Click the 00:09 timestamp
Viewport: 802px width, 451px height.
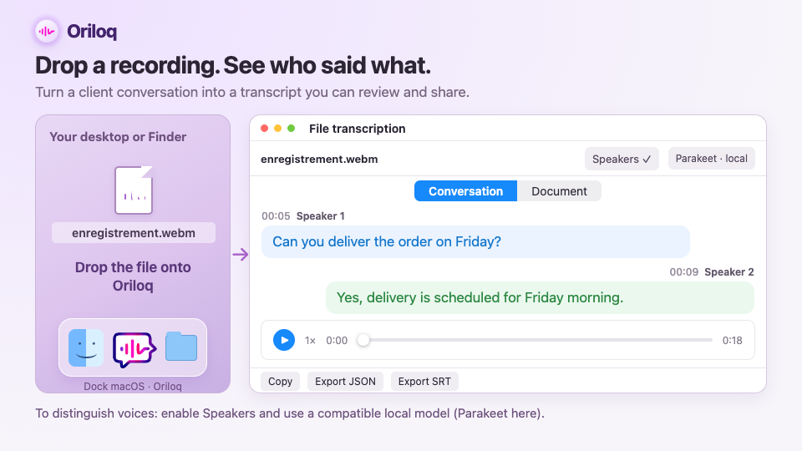click(684, 272)
